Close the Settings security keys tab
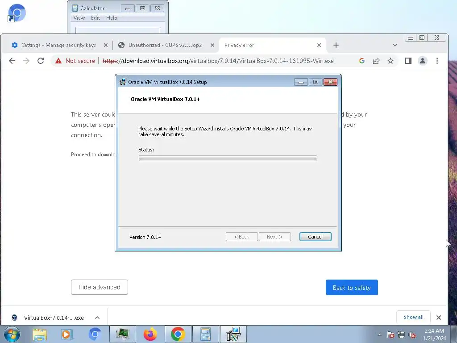457x343 pixels. 105,45
